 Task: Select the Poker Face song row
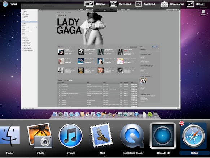coord(97,85)
